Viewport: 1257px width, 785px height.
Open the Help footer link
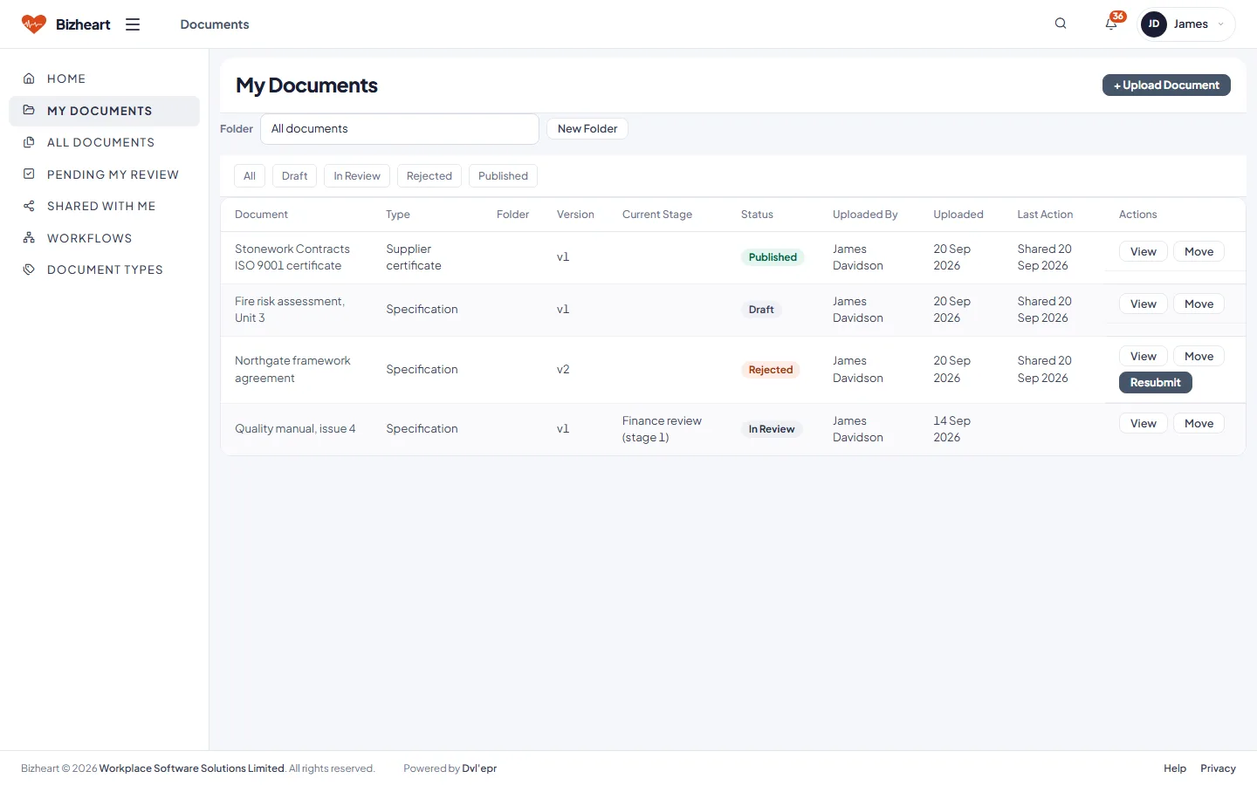click(x=1175, y=768)
